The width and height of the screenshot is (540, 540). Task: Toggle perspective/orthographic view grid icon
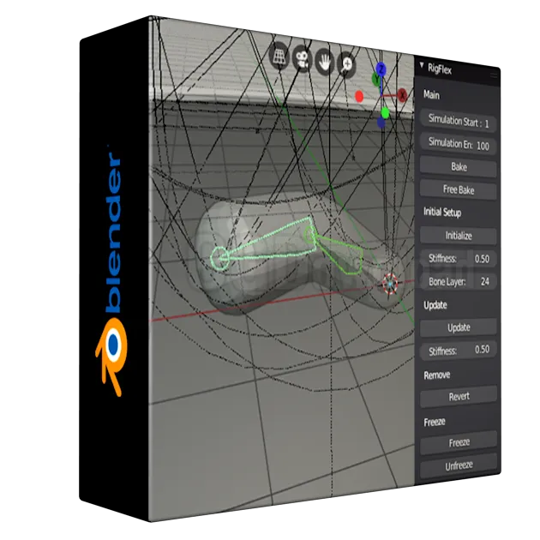279,57
